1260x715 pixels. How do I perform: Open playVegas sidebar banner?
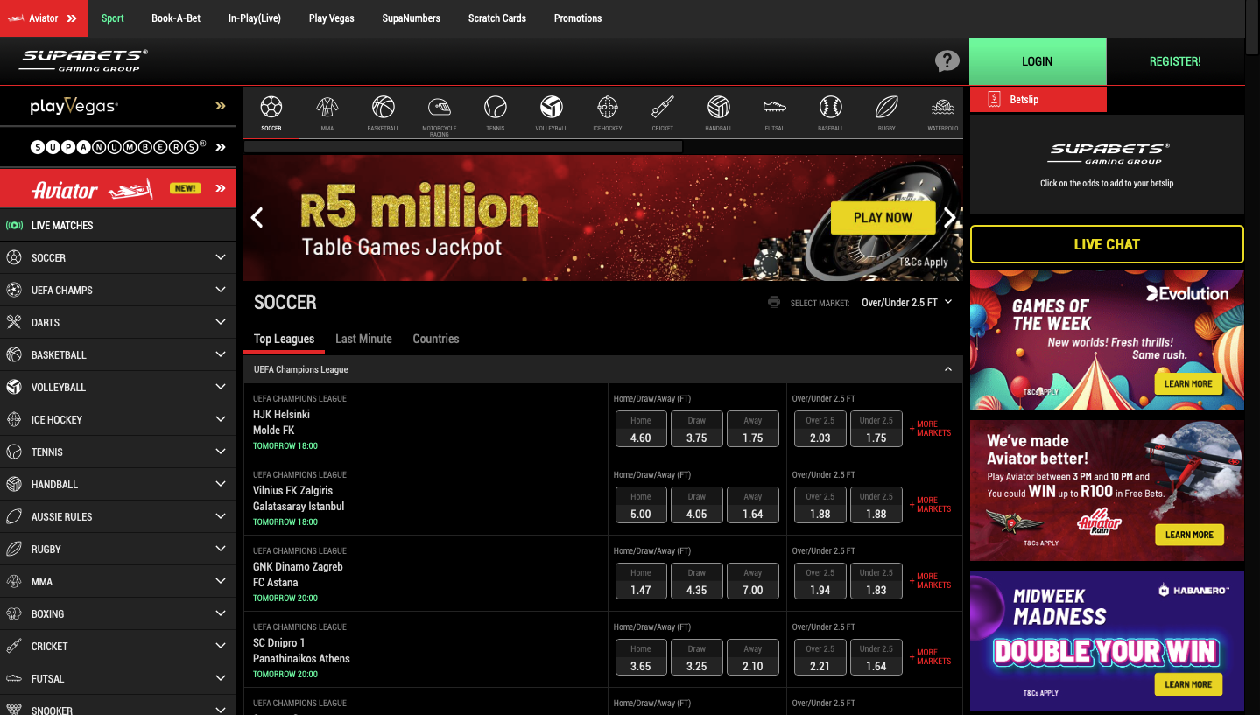coord(118,107)
